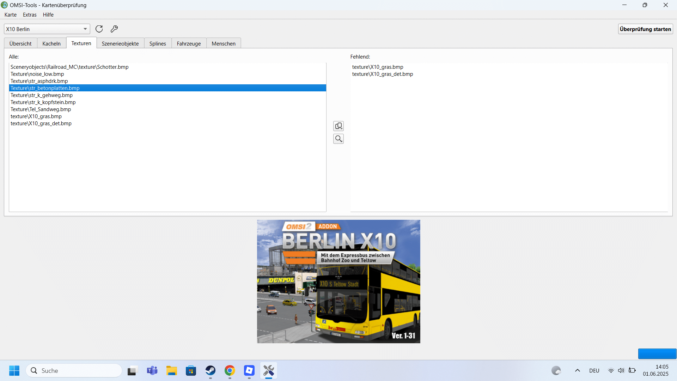Screen dimensions: 677x381
Task: Click the reload map list icon
Action: (99, 29)
